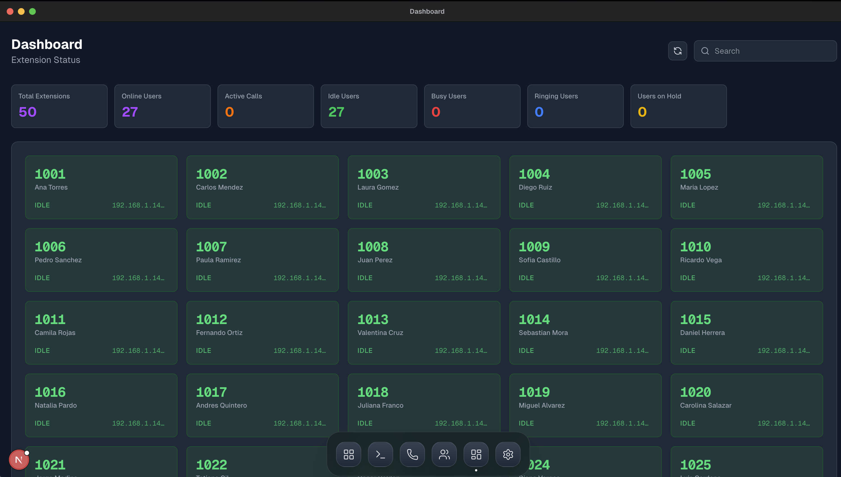This screenshot has width=841, height=477.
Task: Select extension 1020 Carolina Salazar
Action: pos(747,405)
